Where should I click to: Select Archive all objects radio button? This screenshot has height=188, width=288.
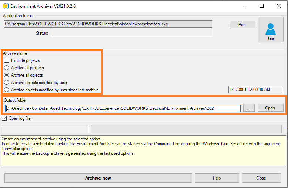7,75
